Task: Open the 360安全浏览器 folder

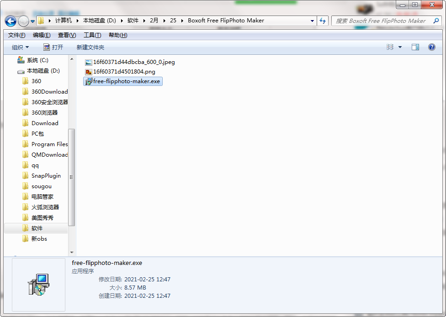Action: [x=49, y=102]
